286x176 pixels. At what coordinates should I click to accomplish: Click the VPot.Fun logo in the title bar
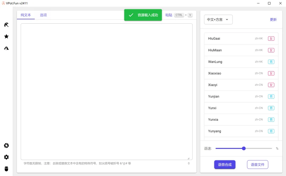click(3, 3)
